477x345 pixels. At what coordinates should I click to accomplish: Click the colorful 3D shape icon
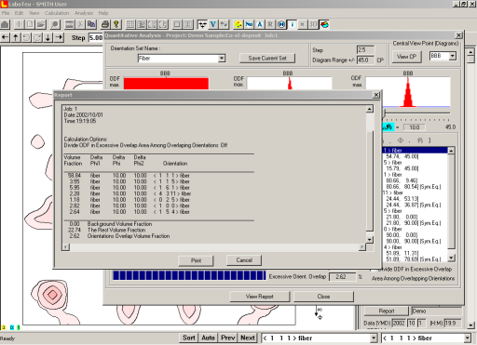(324, 24)
